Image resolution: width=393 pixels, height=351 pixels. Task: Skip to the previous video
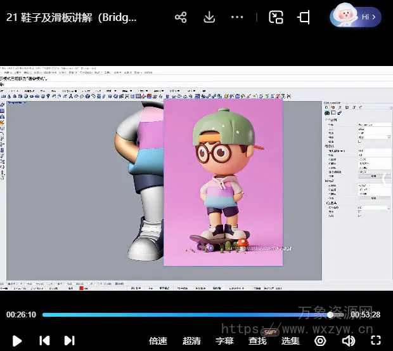point(44,340)
